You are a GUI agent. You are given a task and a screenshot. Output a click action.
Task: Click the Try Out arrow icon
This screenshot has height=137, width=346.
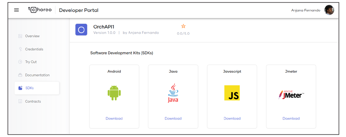[x=20, y=62]
